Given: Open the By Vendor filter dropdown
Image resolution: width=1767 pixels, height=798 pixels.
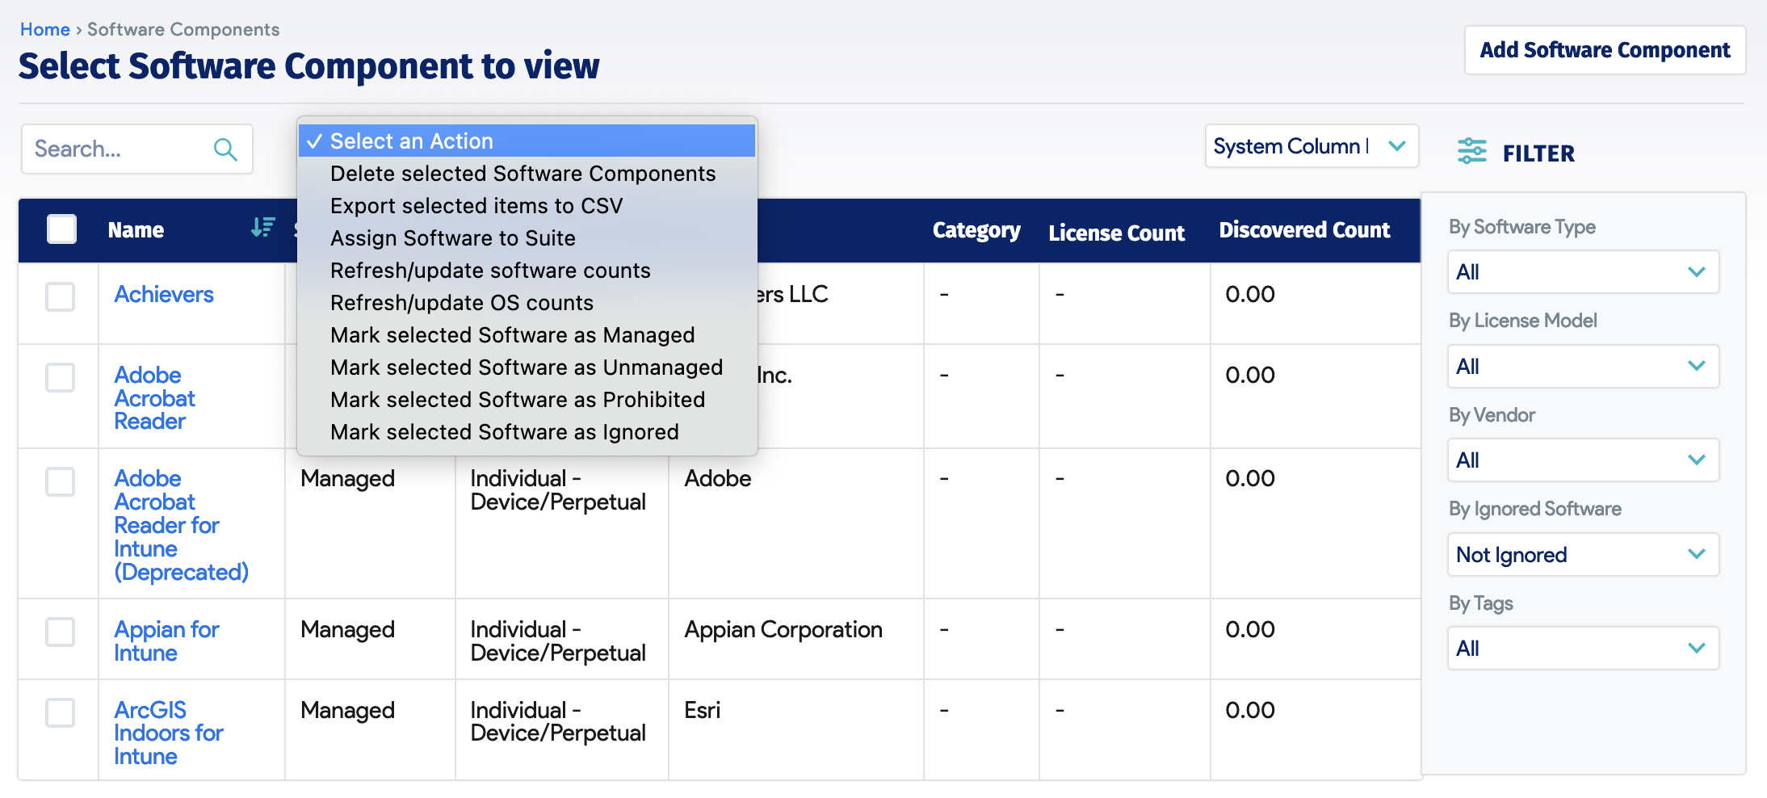Looking at the screenshot, I should [1582, 460].
